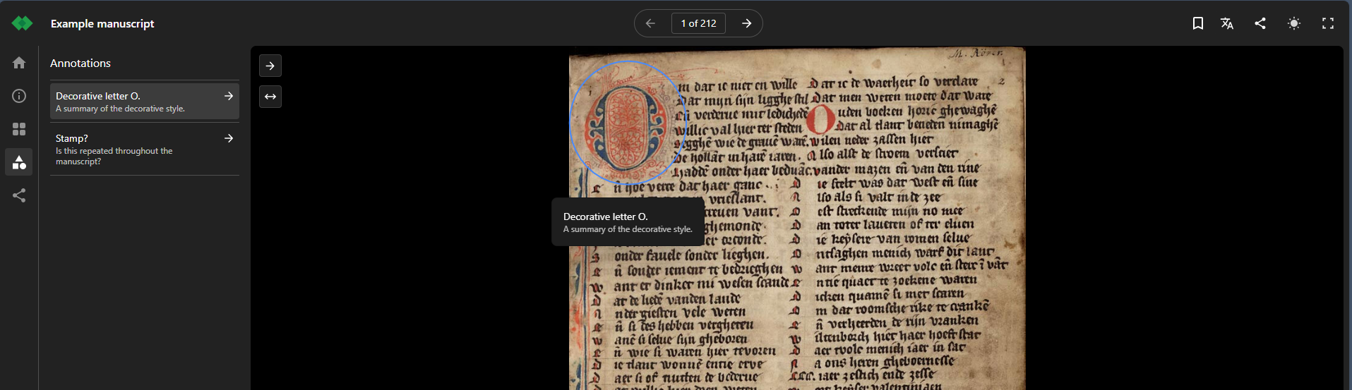Click the bookmark icon
This screenshot has width=1352, height=390.
1198,23
